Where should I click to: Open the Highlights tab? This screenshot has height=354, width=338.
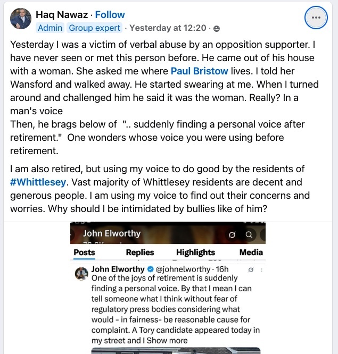pyautogui.click(x=195, y=252)
